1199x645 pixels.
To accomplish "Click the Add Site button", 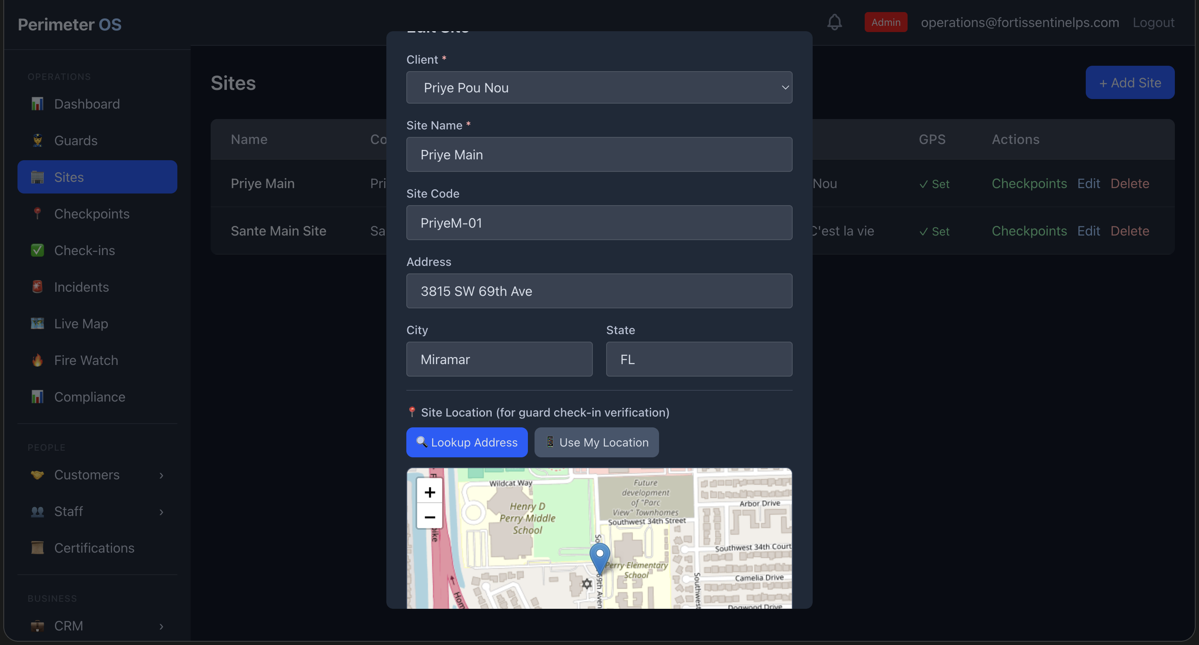I will pos(1130,82).
